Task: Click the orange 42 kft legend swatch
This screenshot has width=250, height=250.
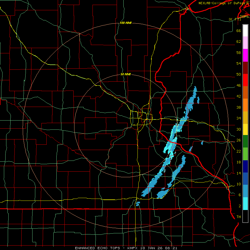Action: 245,105
